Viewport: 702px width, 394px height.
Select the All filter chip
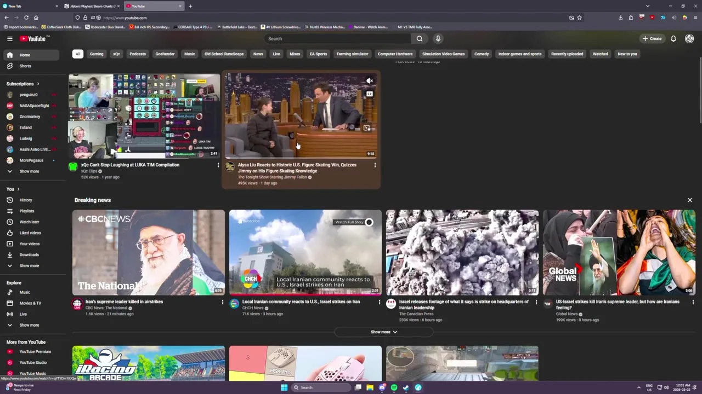tap(78, 54)
